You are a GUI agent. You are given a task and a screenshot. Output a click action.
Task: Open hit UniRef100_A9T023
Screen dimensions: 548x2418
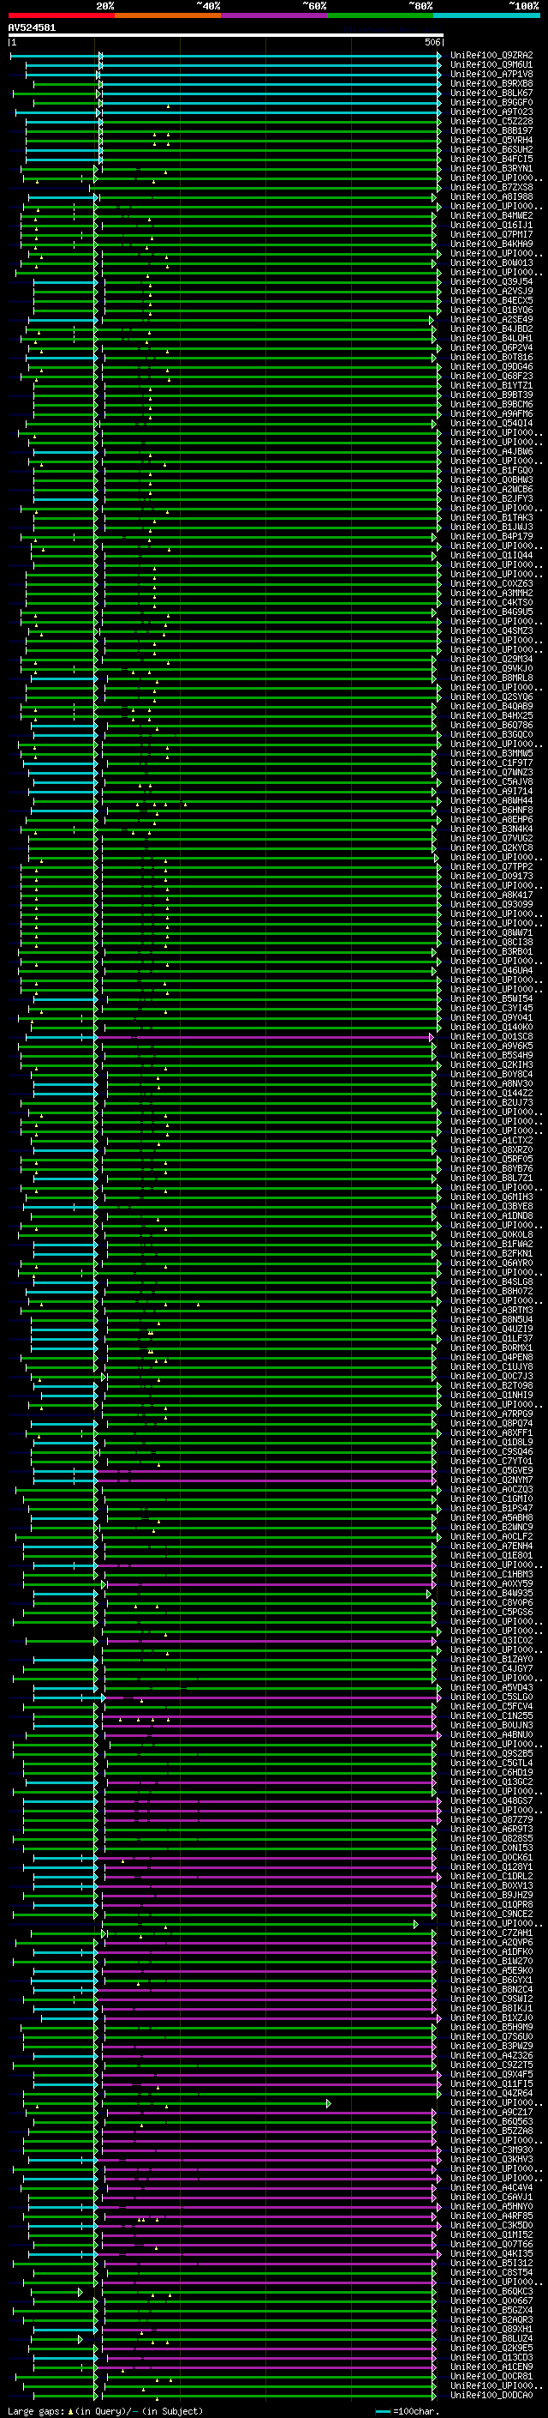491,112
